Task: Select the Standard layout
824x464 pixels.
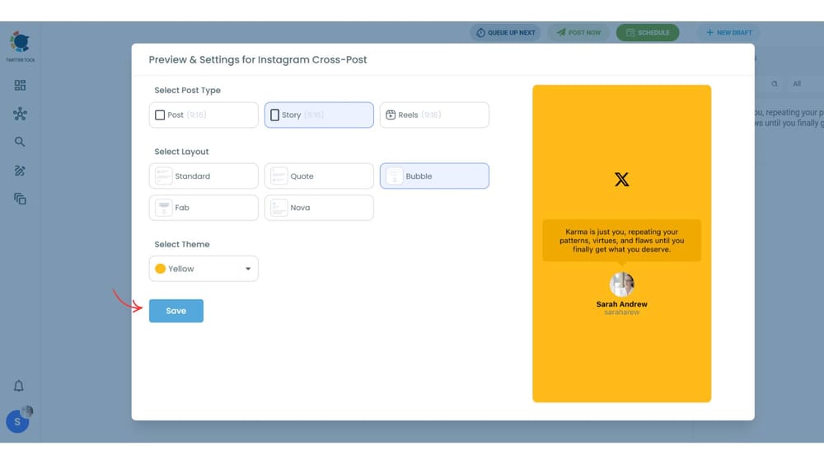Action: [x=204, y=176]
